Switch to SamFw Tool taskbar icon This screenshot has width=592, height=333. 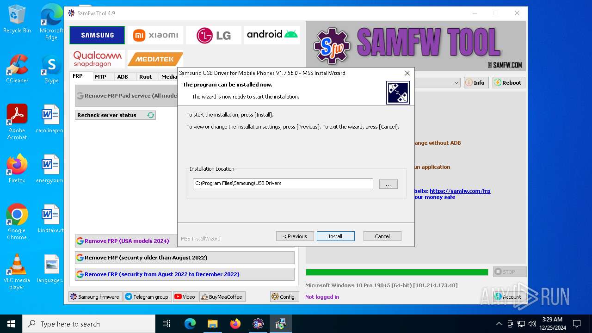pos(258,324)
